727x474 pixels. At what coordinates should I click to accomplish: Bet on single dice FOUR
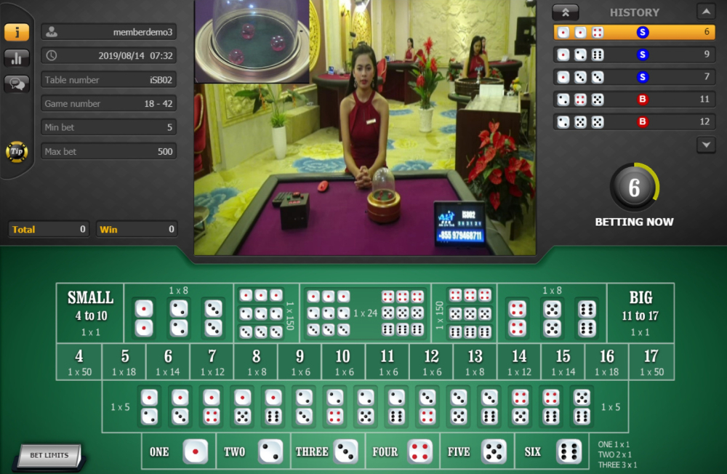tap(402, 451)
